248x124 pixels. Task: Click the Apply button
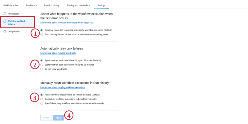58,118
